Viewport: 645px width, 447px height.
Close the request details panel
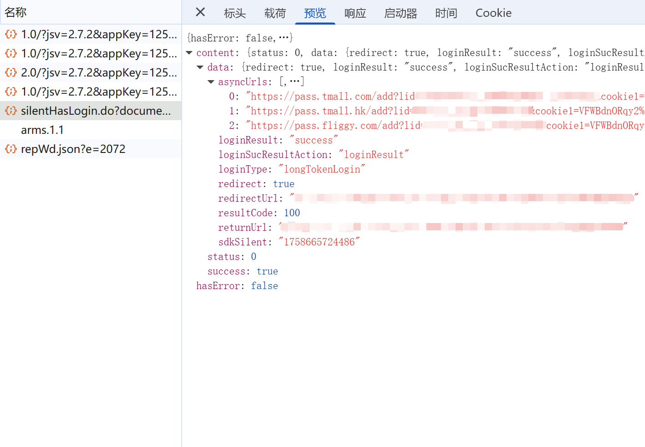coord(200,12)
